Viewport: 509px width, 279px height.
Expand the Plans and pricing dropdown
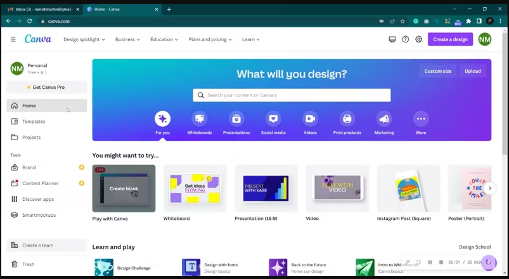[210, 39]
